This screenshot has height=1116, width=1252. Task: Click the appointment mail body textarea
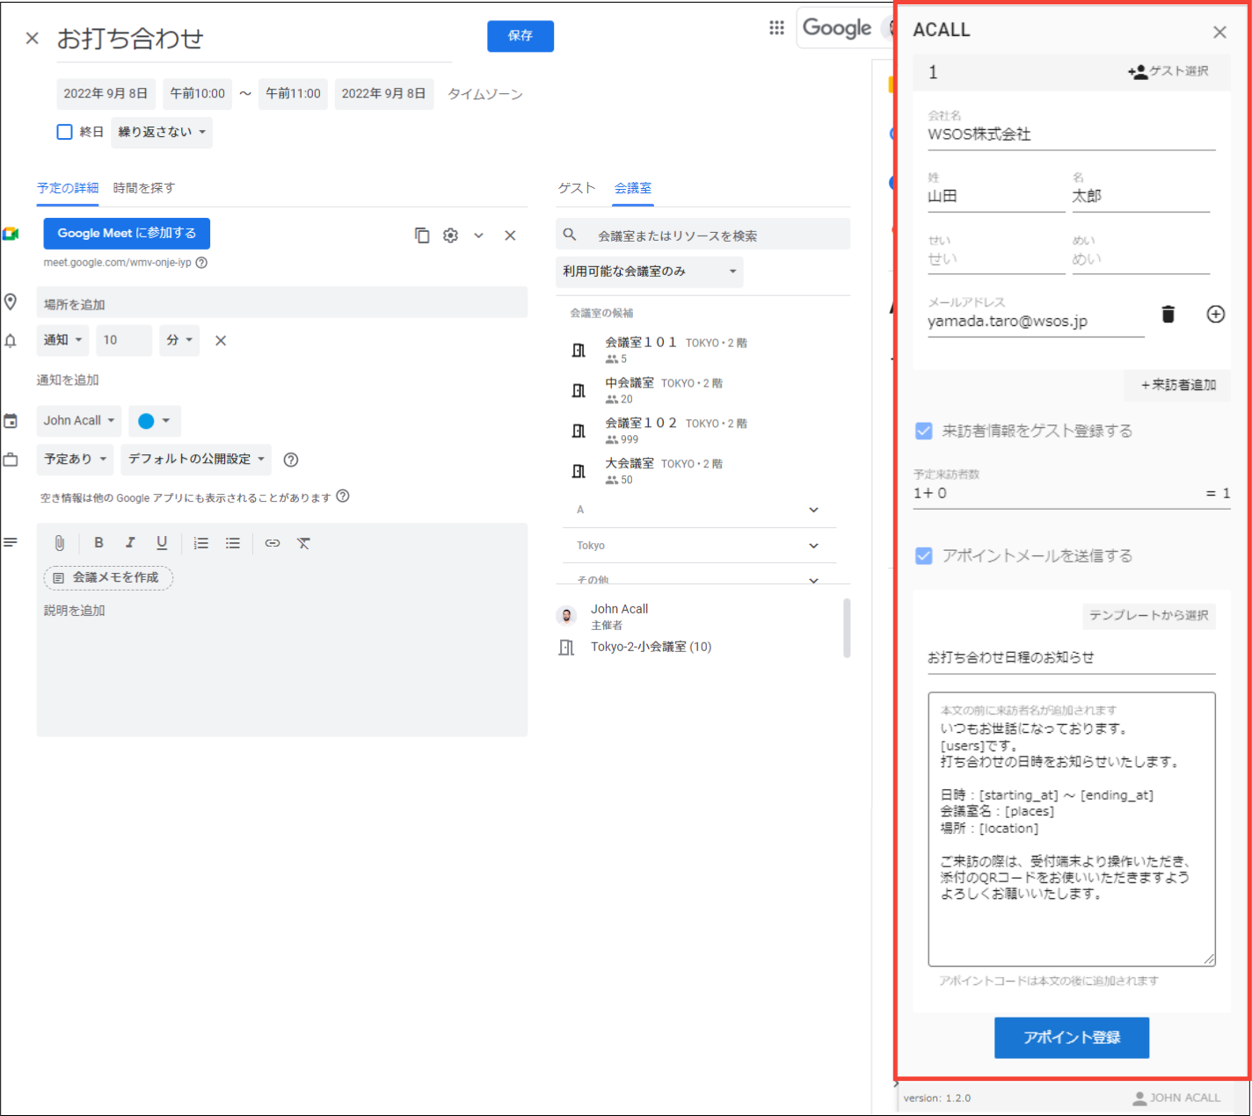(x=1072, y=829)
